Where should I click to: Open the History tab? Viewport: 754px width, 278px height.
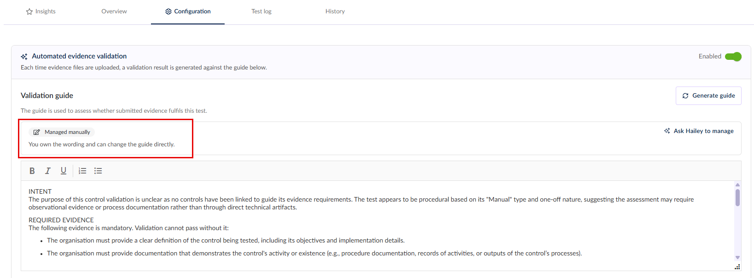(x=335, y=12)
